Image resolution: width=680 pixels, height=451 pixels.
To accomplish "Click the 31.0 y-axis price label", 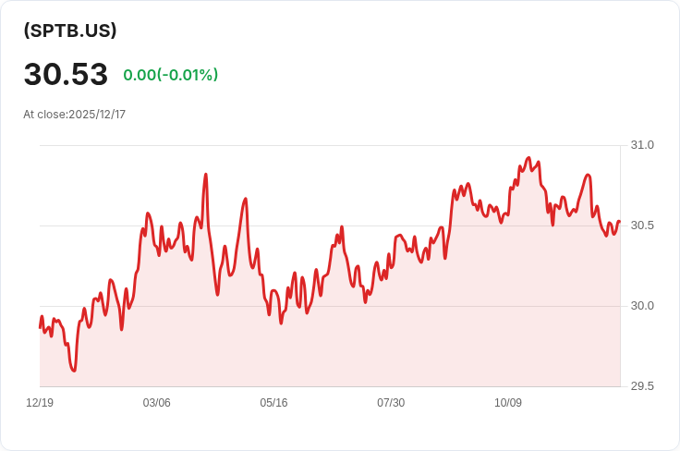I will pos(642,145).
